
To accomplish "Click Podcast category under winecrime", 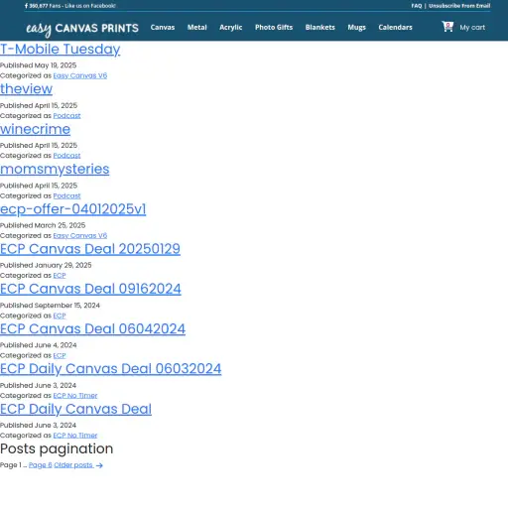I will coord(66,156).
